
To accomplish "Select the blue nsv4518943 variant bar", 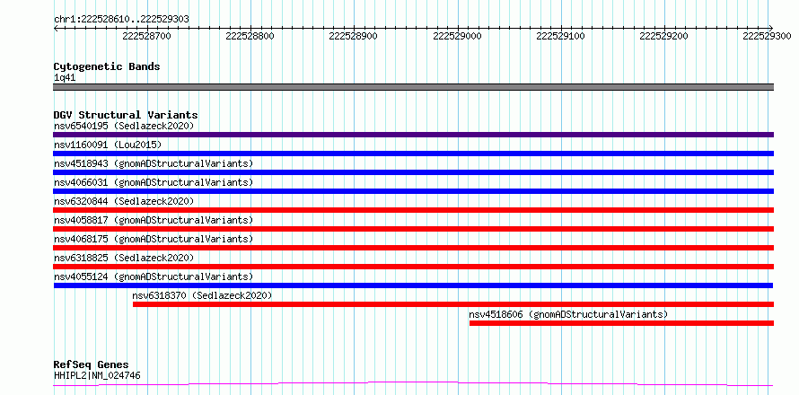I will pyautogui.click(x=414, y=172).
